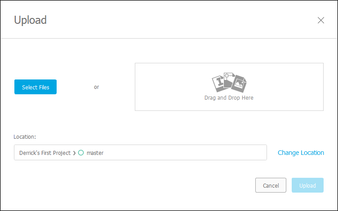
Task: Cancel the upload dialog
Action: coord(271,185)
